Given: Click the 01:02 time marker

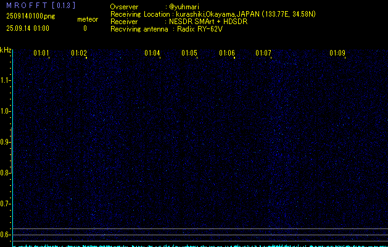Looking at the screenshot, I should point(79,52).
